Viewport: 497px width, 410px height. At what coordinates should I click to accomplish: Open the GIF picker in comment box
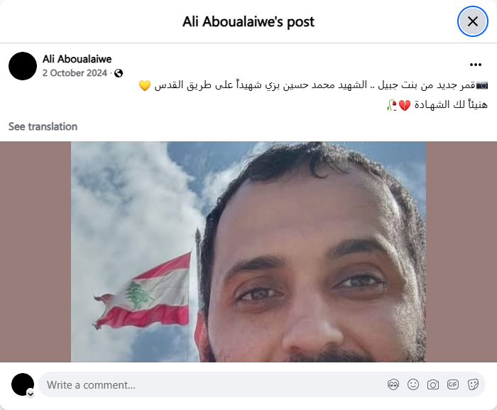(453, 384)
